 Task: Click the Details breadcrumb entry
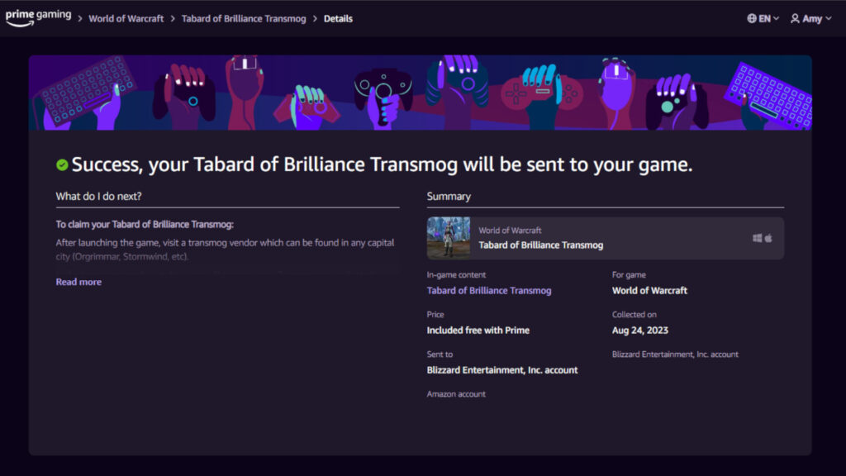[338, 17]
